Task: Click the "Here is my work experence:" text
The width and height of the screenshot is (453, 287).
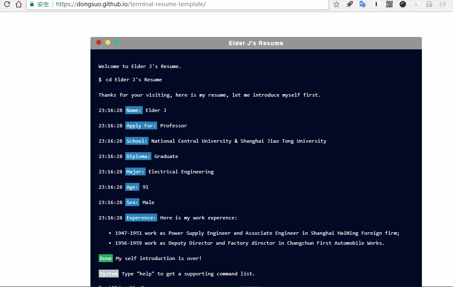Action: click(199, 218)
